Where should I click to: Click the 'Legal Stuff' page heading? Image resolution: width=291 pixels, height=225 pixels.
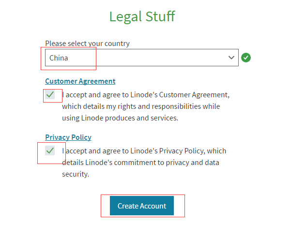(x=142, y=16)
